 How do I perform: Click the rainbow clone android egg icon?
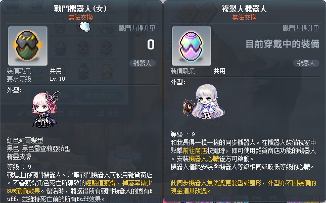tap(192, 46)
